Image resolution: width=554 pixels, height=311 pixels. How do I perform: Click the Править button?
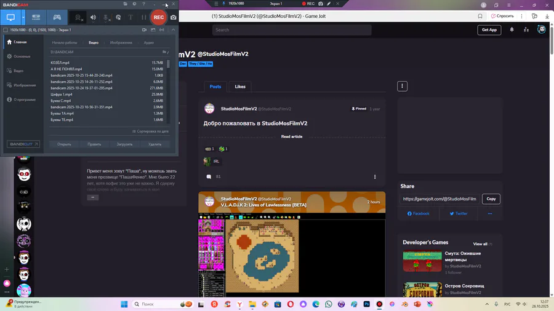point(94,144)
